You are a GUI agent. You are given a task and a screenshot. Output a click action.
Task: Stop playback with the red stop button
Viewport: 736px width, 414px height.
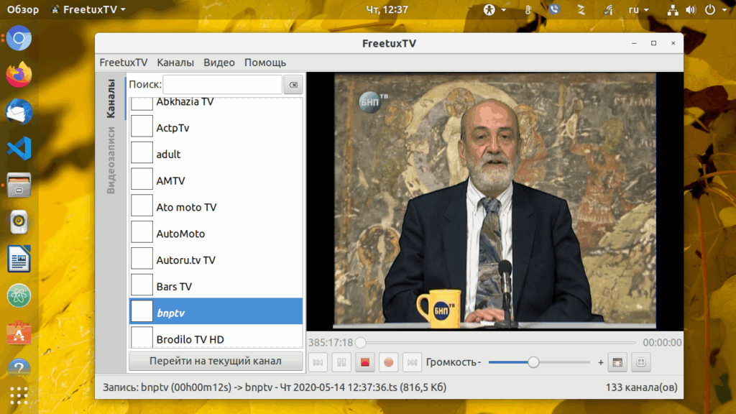click(364, 362)
